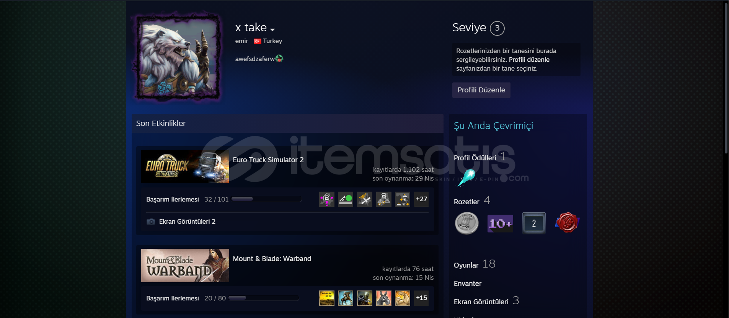Image resolution: width=729 pixels, height=318 pixels.
Task: Open first Warband achievement yellow icon
Action: 327,298
